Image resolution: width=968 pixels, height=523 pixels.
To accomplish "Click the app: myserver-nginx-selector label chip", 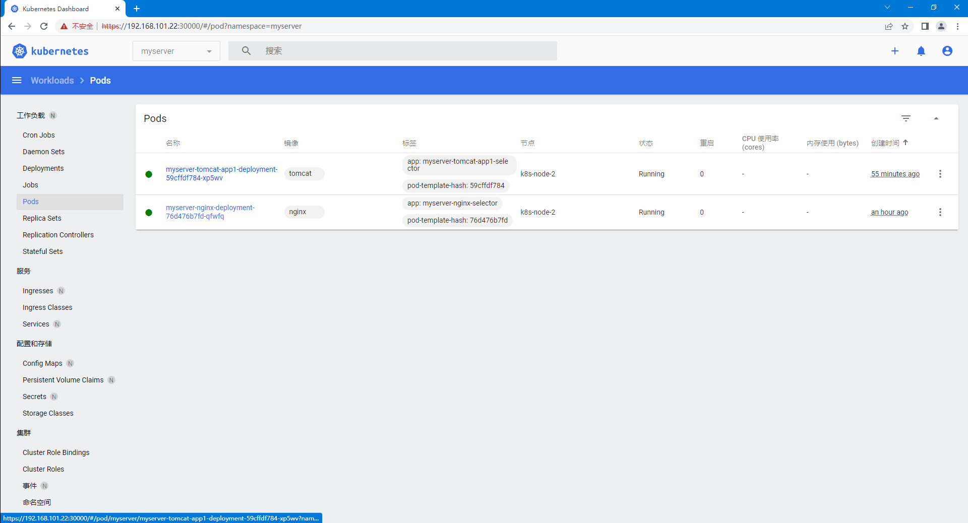I will click(x=452, y=204).
